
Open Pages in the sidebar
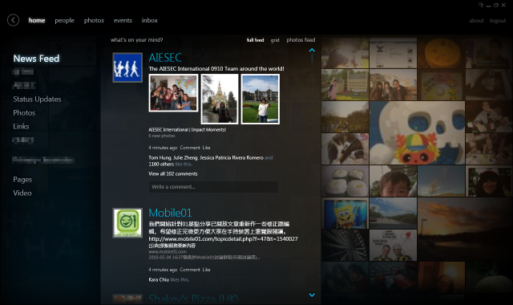click(x=22, y=180)
